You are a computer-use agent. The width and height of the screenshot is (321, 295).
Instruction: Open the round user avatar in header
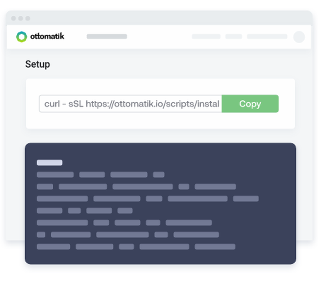pyautogui.click(x=299, y=37)
